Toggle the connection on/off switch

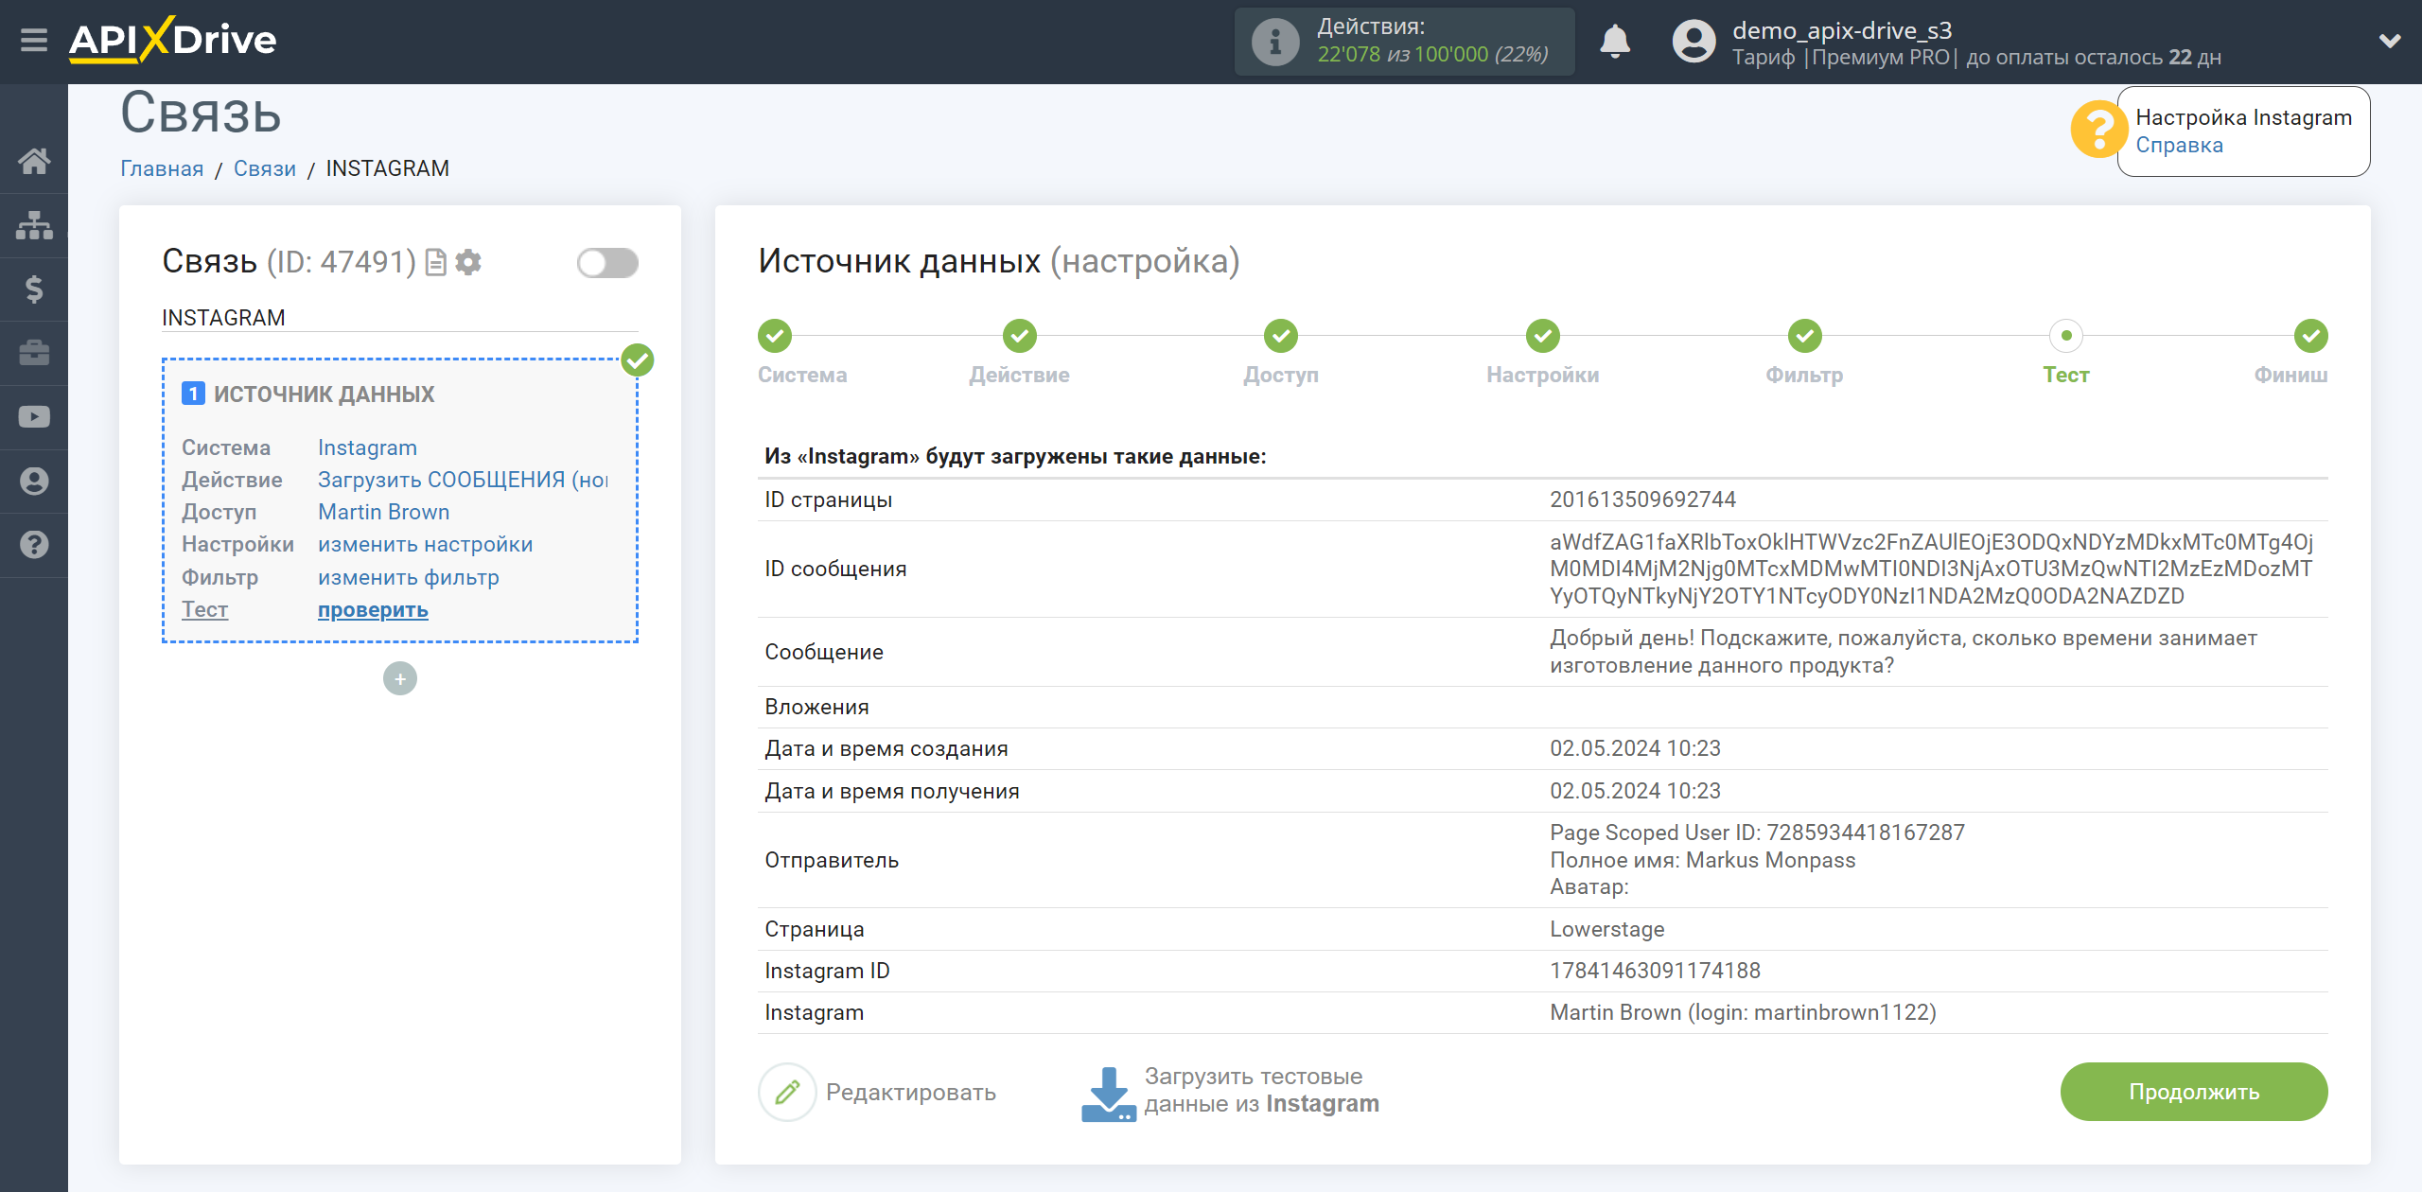click(607, 263)
